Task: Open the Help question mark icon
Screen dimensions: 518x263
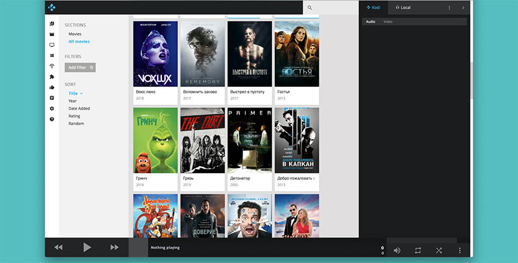Action: (x=52, y=119)
